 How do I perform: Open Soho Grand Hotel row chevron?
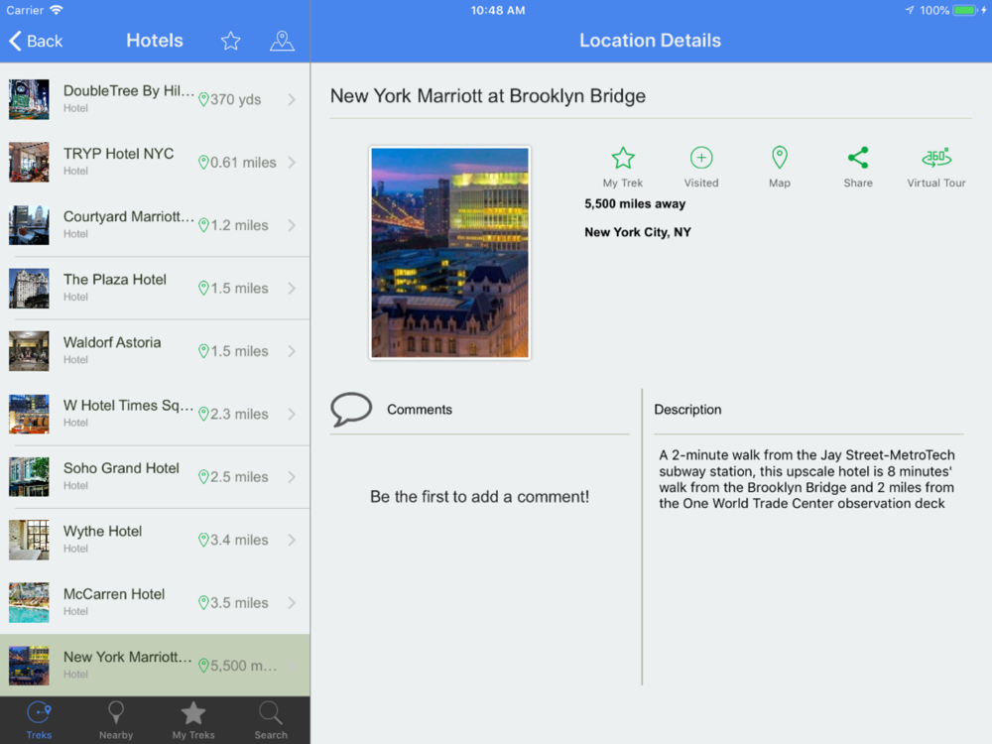coord(292,477)
